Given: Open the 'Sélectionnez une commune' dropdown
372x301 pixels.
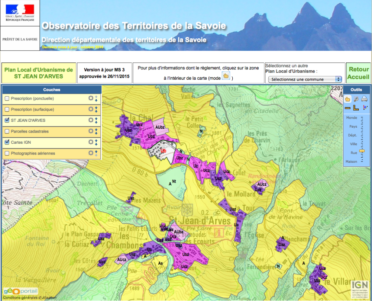Looking at the screenshot, I should [x=305, y=79].
